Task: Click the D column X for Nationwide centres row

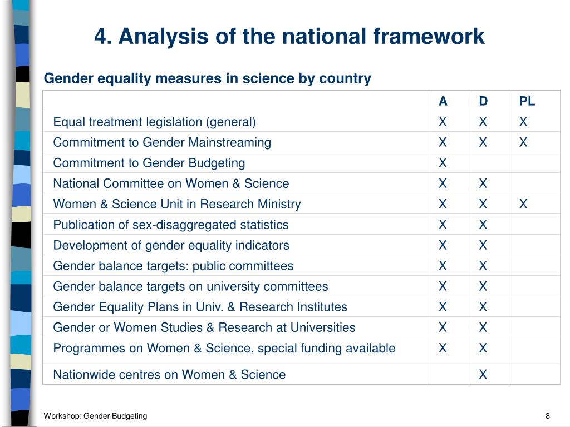Action: pos(483,374)
